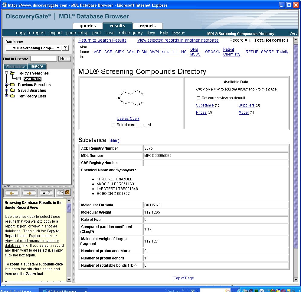Image resolution: width=301 pixels, height=292 pixels.
Task: Open the Suppliers data link
Action: [x=247, y=105]
